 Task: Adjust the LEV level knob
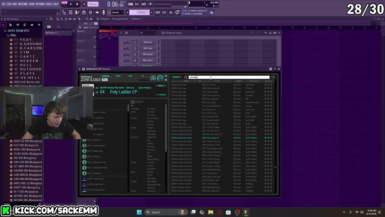(x=160, y=78)
